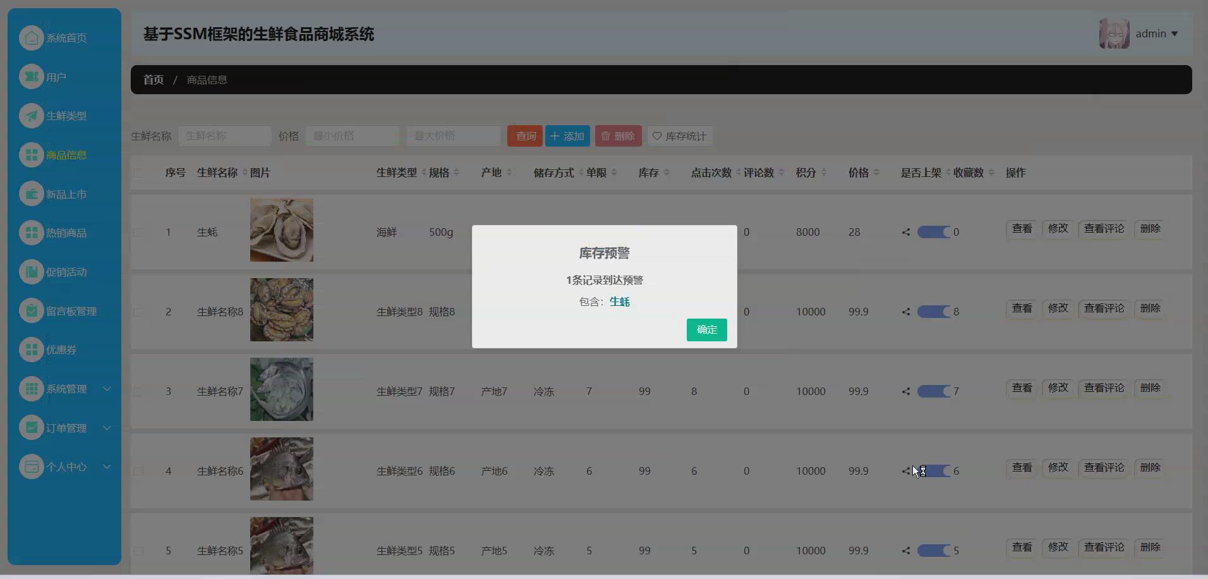Check the row checkbox for 生鲜名称8
Screen dimensions: 1208x579
pyautogui.click(x=138, y=312)
